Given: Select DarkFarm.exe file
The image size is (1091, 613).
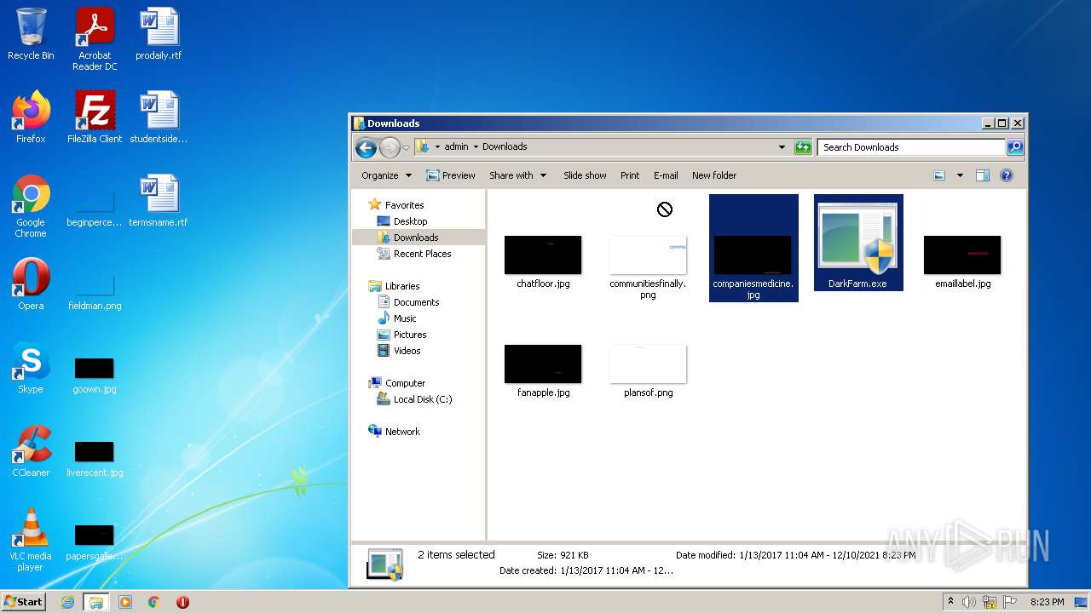Looking at the screenshot, I should (858, 243).
